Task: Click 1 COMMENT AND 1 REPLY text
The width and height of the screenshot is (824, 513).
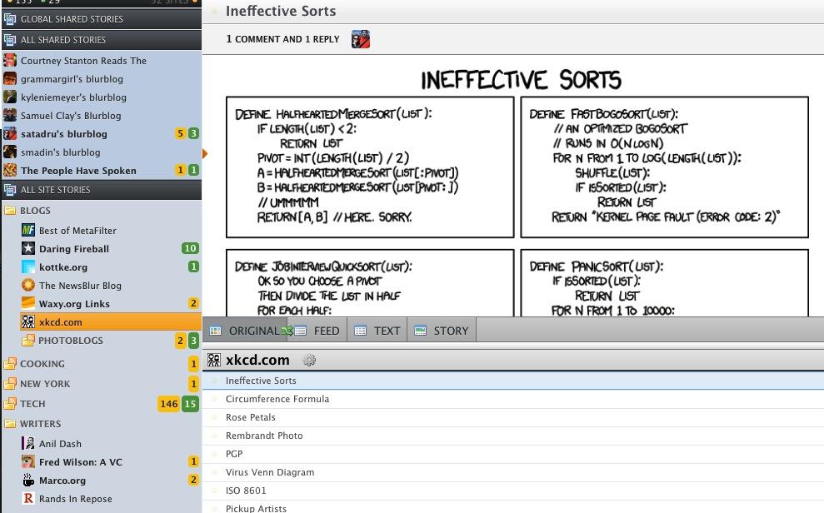Action: tap(282, 39)
